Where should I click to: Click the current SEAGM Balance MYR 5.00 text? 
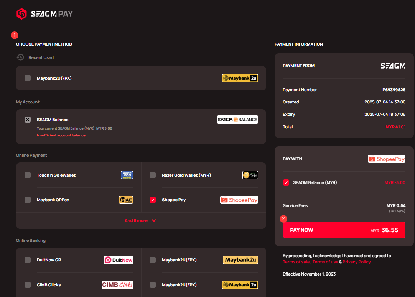74,128
